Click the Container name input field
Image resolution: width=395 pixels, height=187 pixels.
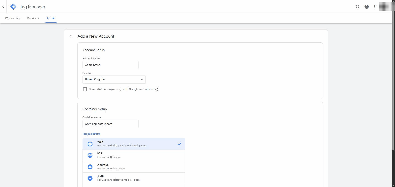click(x=110, y=124)
